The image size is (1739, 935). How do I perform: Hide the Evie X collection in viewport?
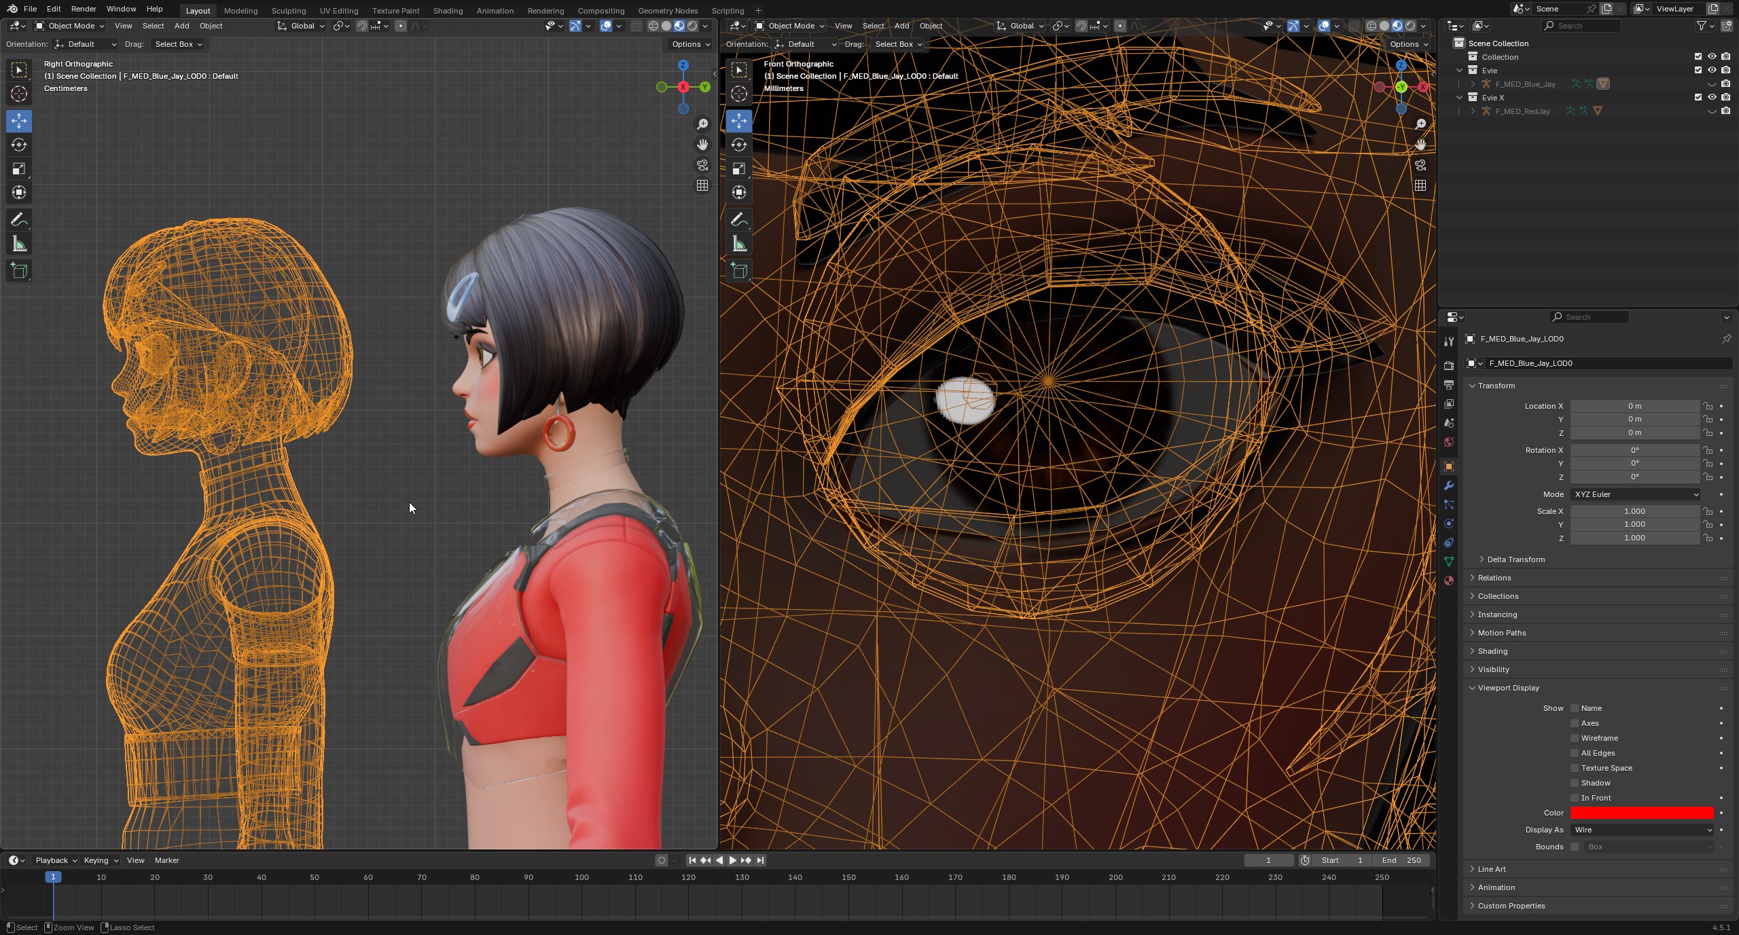[1712, 97]
